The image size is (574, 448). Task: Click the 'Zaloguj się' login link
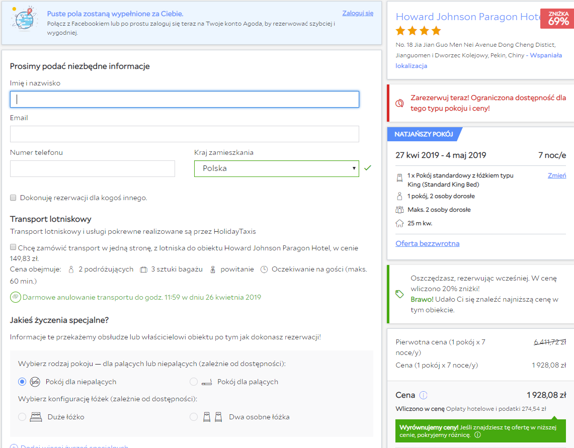[358, 13]
